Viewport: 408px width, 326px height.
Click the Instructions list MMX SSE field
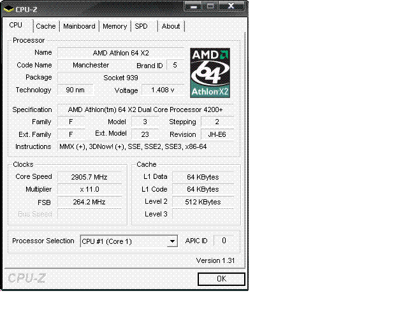click(145, 146)
